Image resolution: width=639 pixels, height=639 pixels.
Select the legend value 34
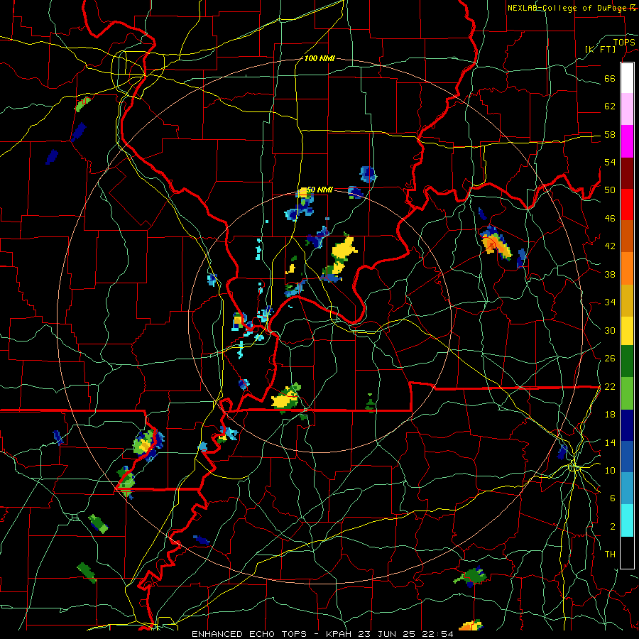click(x=610, y=302)
